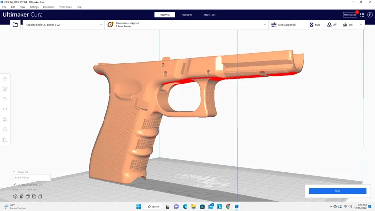Click the Open File folder icon
The image size is (375, 211).
point(15,25)
